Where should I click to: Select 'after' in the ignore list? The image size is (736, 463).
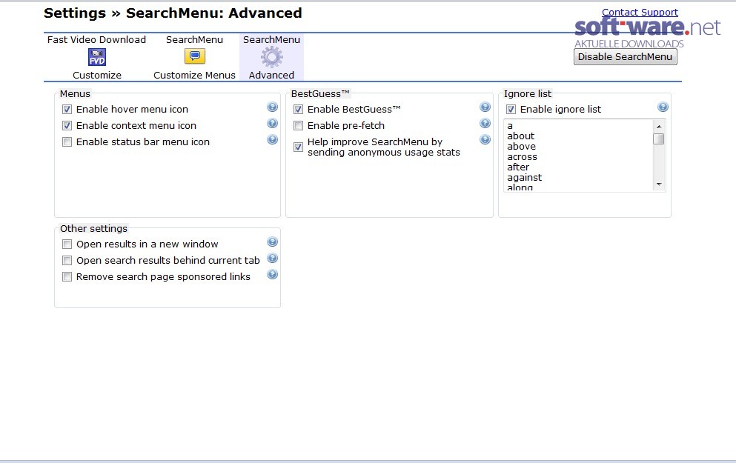[x=518, y=167]
